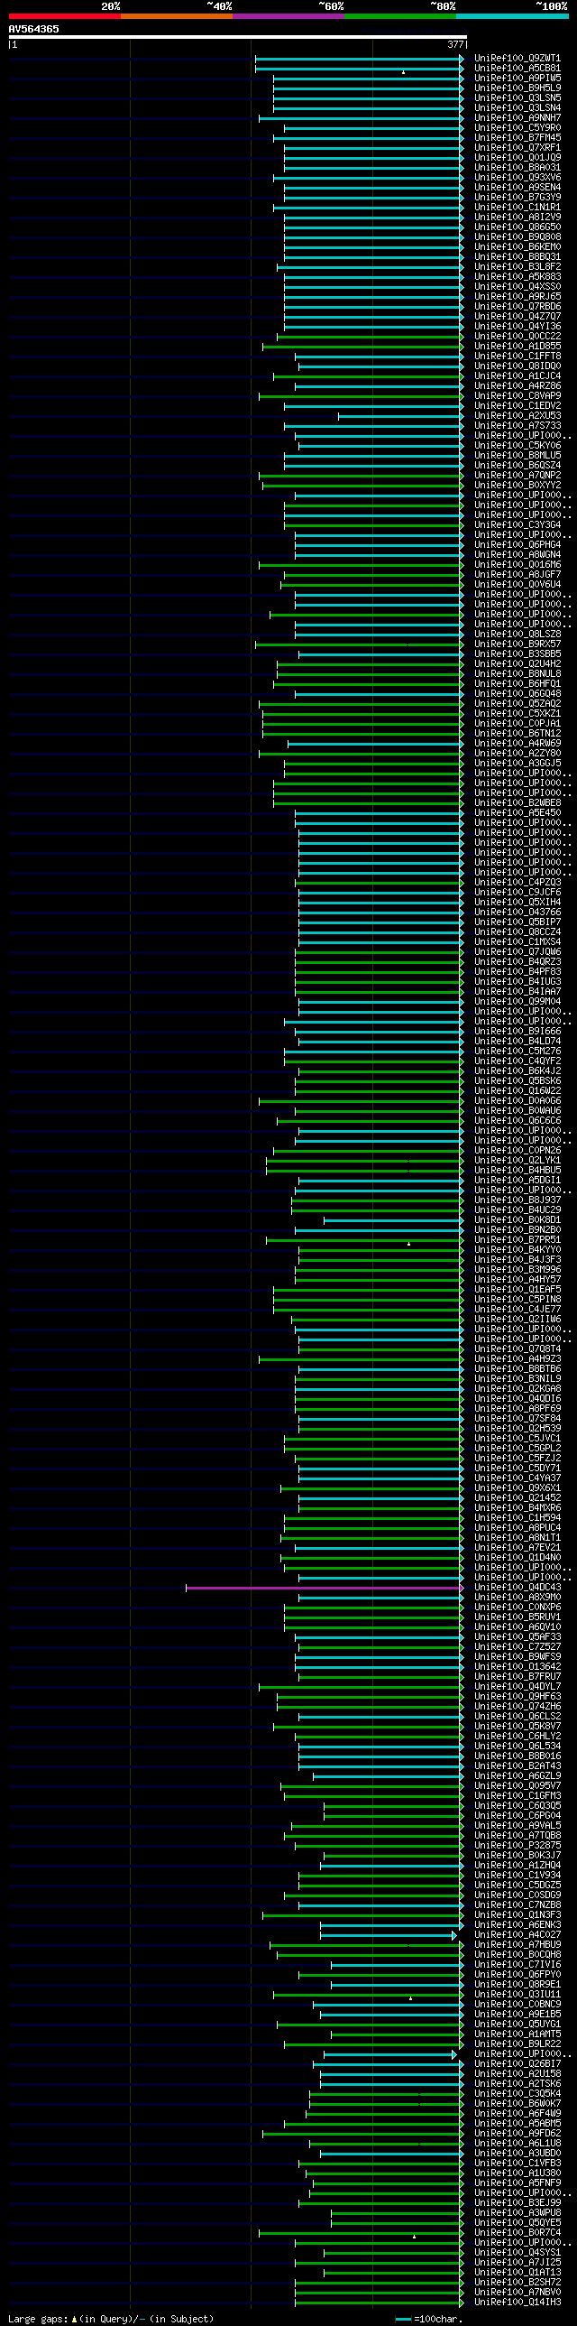Viewport: 577px width, 2326px height.
Task: Open entry UniRef100_B3L8F2
Action: click(517, 267)
